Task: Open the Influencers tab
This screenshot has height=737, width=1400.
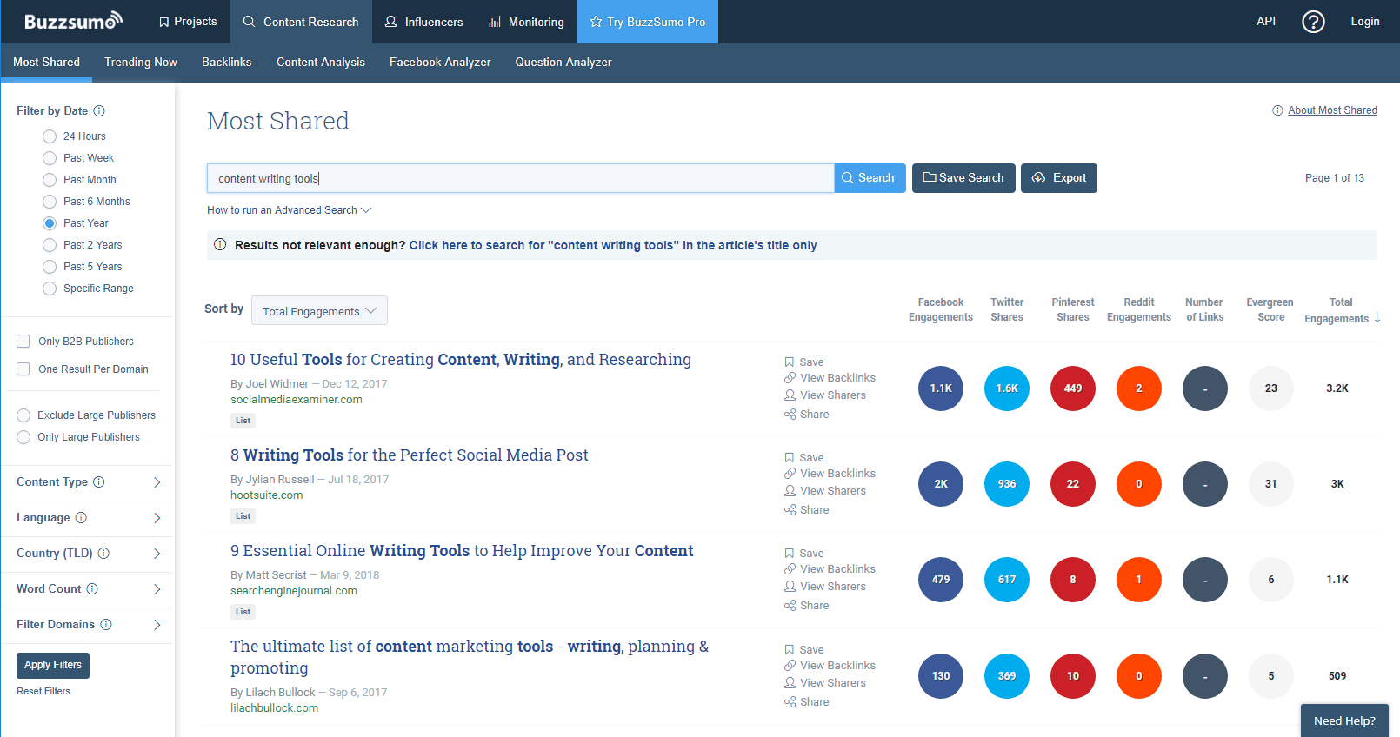Action: pyautogui.click(x=423, y=22)
